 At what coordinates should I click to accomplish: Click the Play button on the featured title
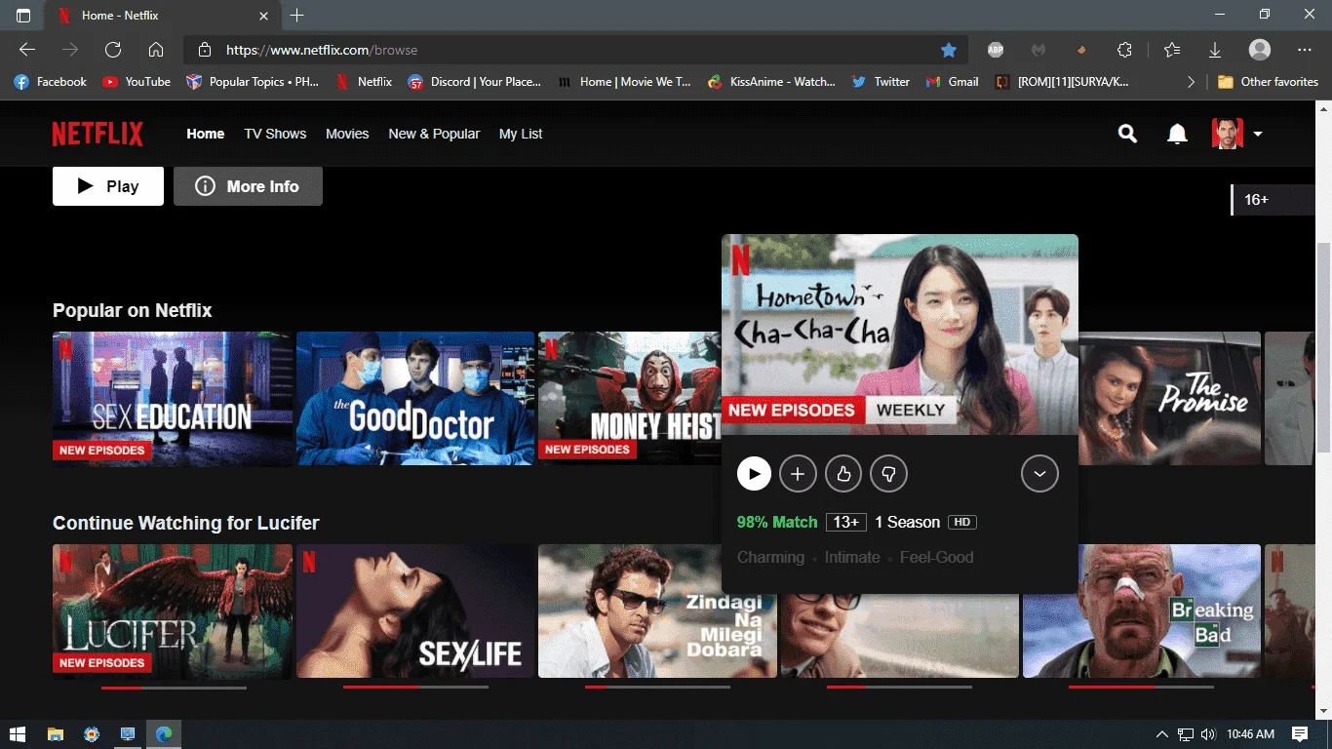(108, 186)
